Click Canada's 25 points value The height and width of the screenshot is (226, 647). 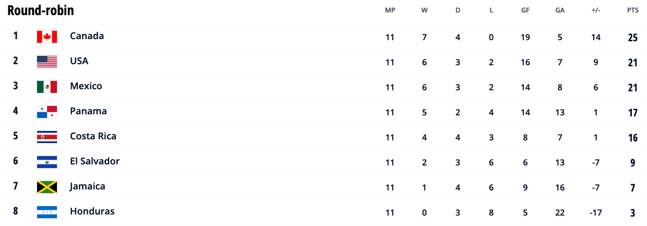click(x=633, y=38)
